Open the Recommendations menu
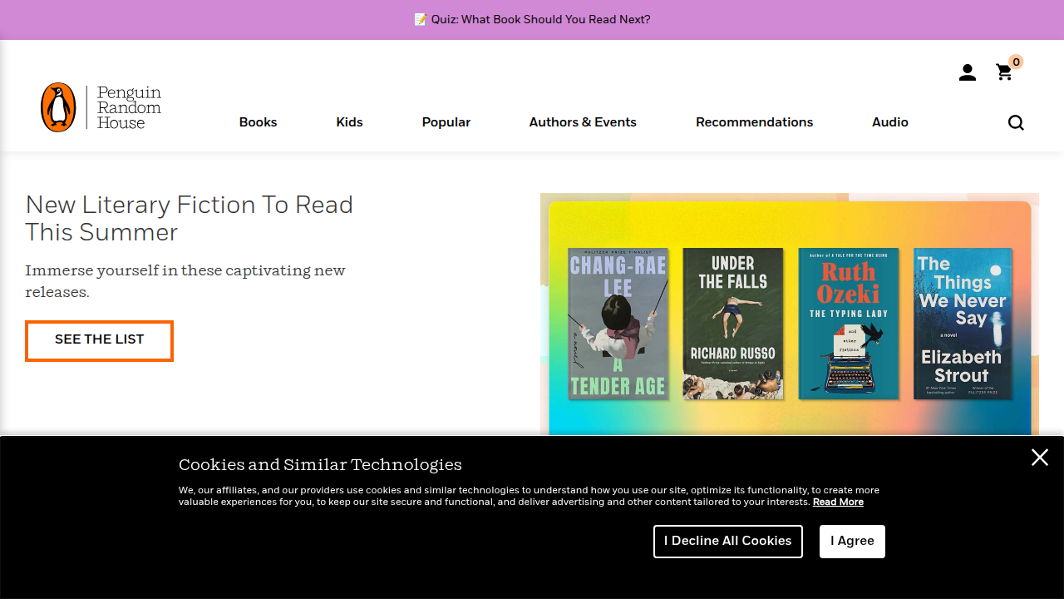Image resolution: width=1064 pixels, height=599 pixels. 755,122
